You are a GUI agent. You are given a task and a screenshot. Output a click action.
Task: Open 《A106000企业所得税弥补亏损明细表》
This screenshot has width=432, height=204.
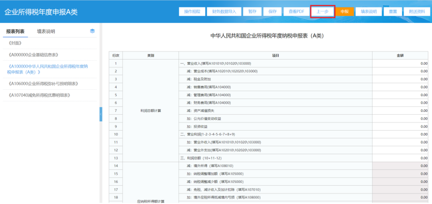tap(44, 83)
